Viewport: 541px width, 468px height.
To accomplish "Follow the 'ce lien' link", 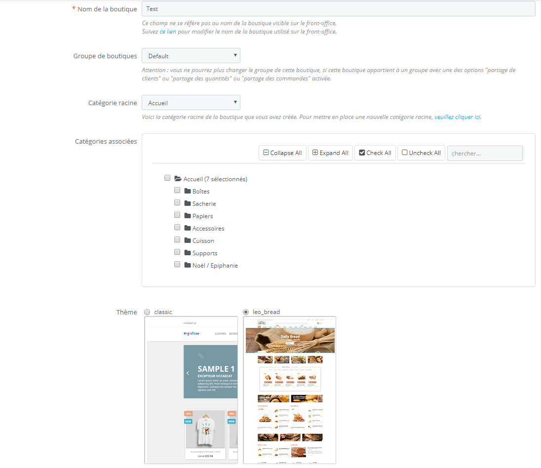I will 168,32.
